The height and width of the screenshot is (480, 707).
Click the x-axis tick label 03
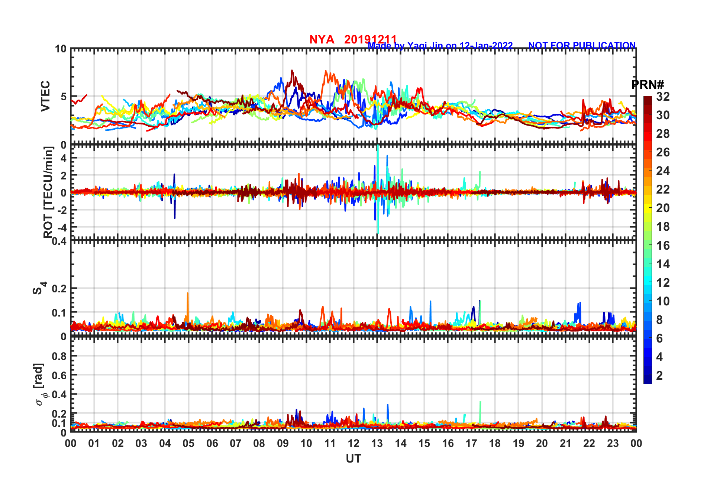pyautogui.click(x=141, y=443)
